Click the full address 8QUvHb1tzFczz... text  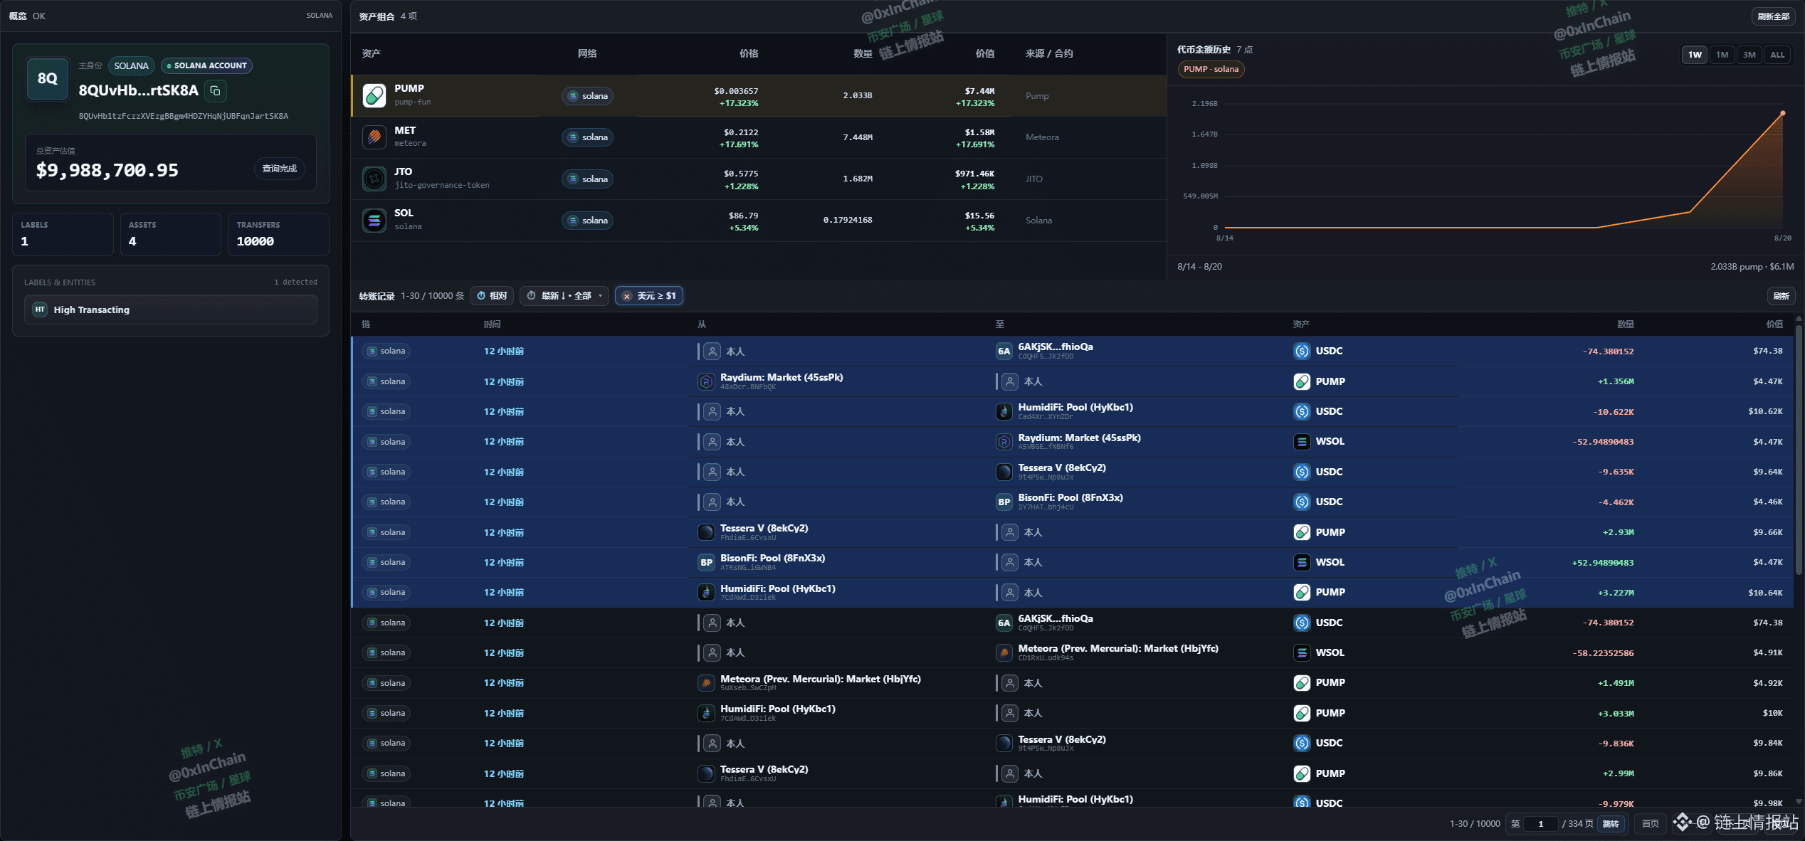[x=184, y=116]
